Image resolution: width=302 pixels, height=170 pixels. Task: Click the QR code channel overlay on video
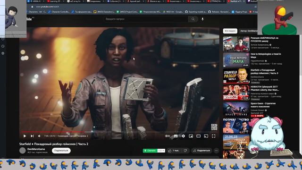214,127
